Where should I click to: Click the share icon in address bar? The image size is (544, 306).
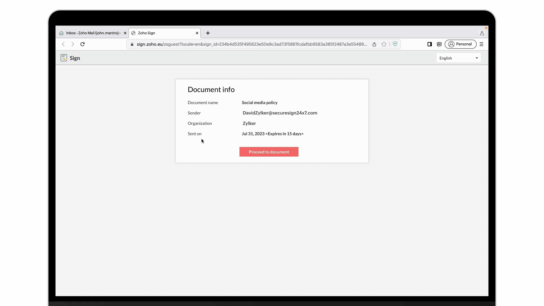point(374,44)
